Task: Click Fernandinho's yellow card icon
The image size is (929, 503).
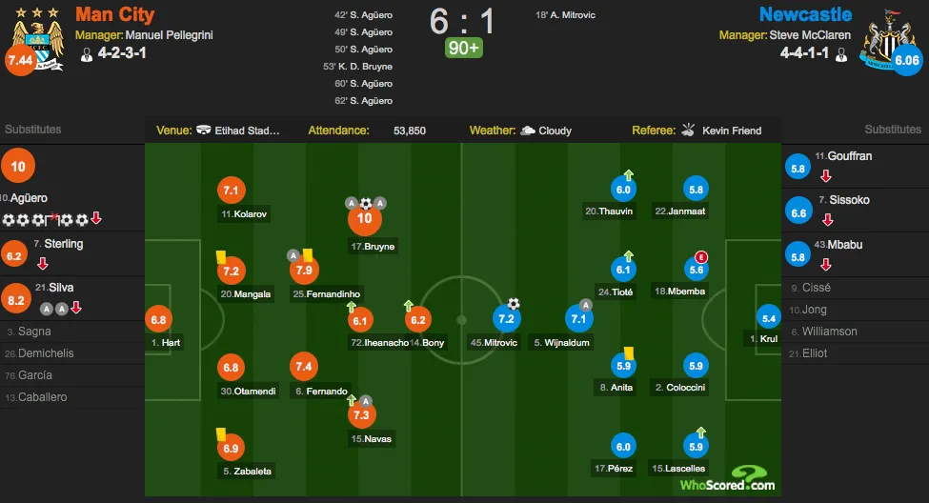Action: pos(308,254)
